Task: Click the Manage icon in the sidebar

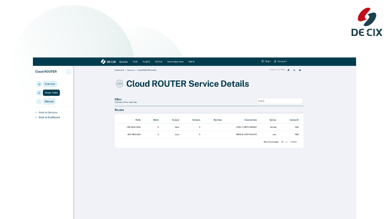Action: 39,101
